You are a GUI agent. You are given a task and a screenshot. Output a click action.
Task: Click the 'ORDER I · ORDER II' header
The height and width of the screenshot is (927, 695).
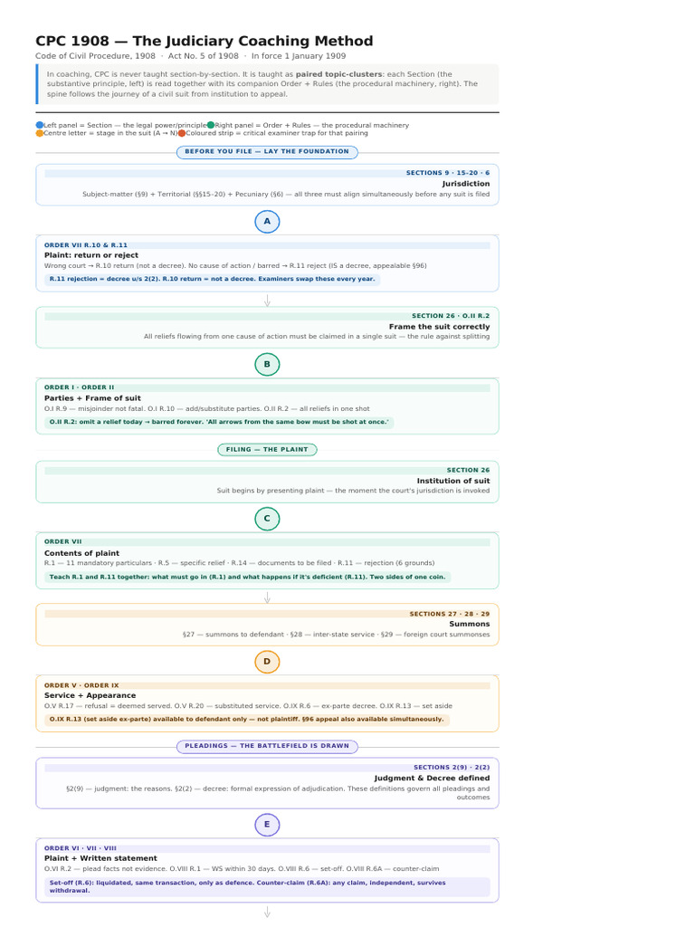80,387
